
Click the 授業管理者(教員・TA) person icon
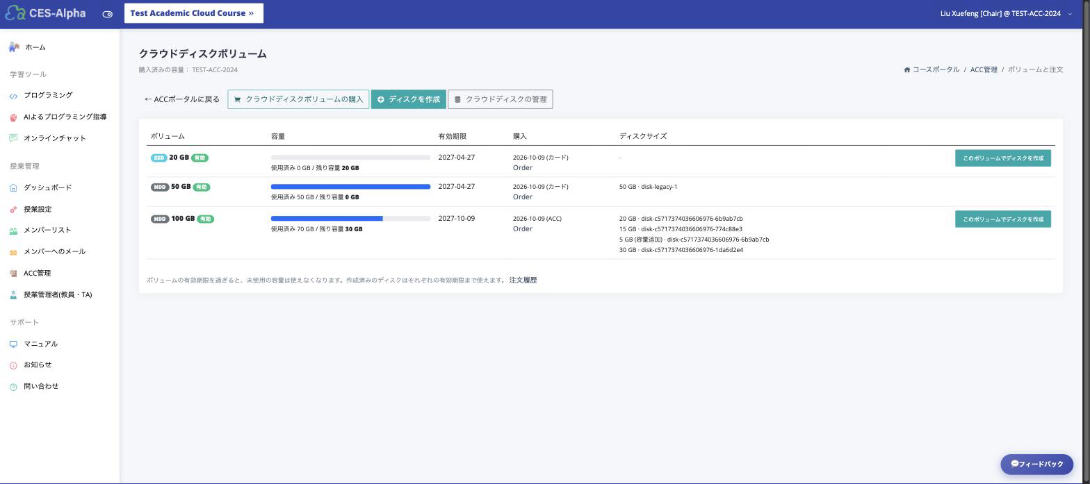pos(13,295)
